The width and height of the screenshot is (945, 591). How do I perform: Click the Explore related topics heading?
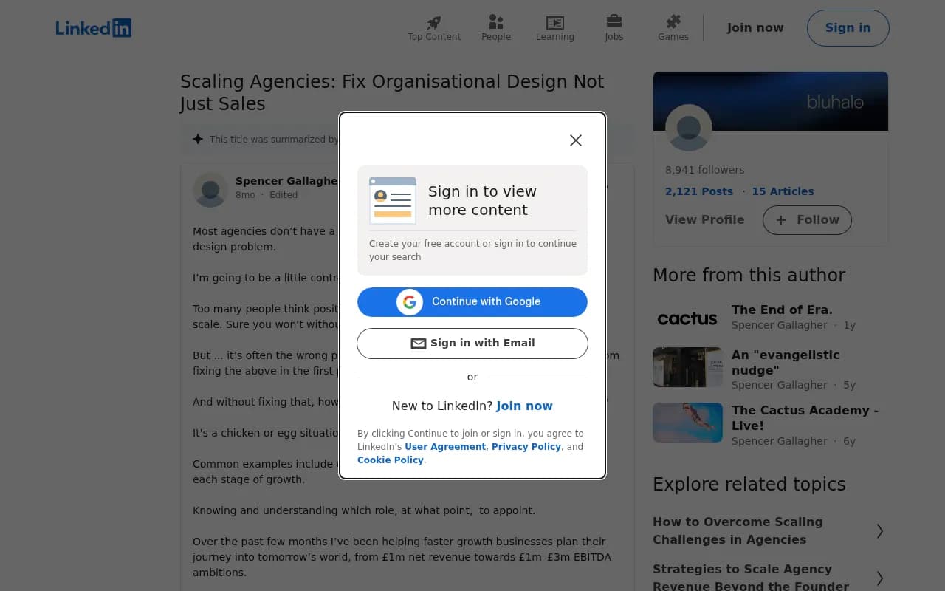(749, 485)
